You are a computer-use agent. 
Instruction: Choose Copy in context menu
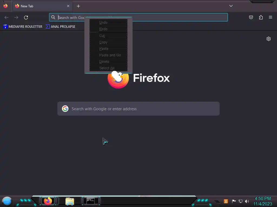[x=108, y=42]
